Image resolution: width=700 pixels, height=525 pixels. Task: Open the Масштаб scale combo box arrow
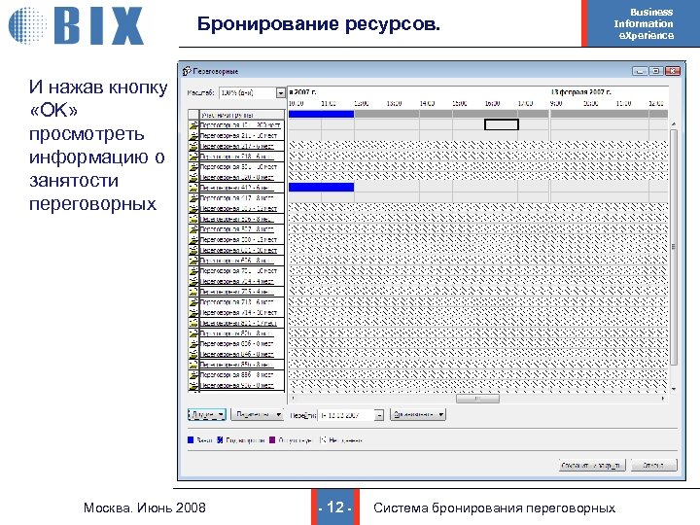pos(280,93)
